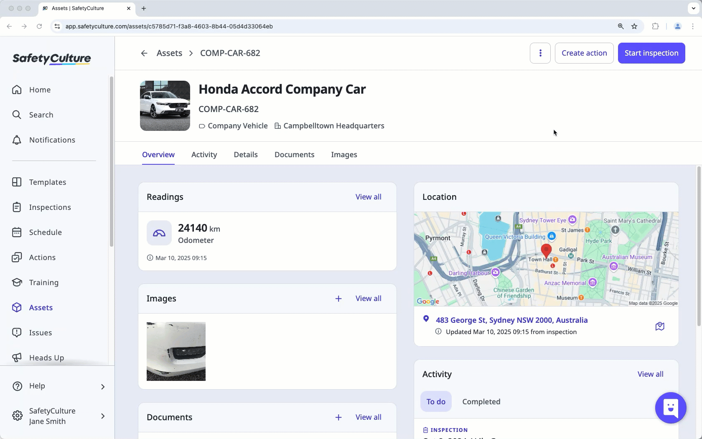
Task: Open browser profile avatar icon
Action: [678, 26]
